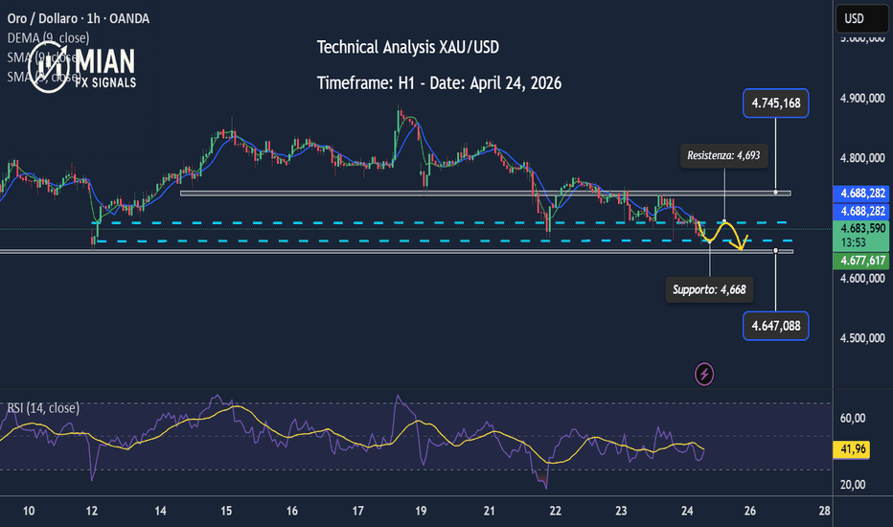Click the Timeframe H1 date text
This screenshot has height=527, width=893.
tap(439, 83)
